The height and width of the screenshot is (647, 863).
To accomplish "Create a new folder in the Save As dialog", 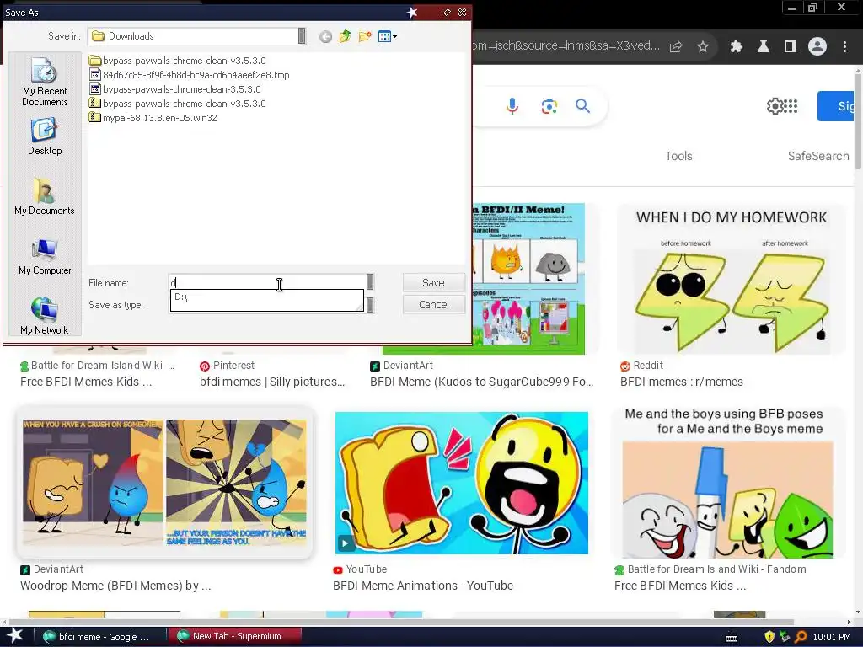I will (364, 37).
